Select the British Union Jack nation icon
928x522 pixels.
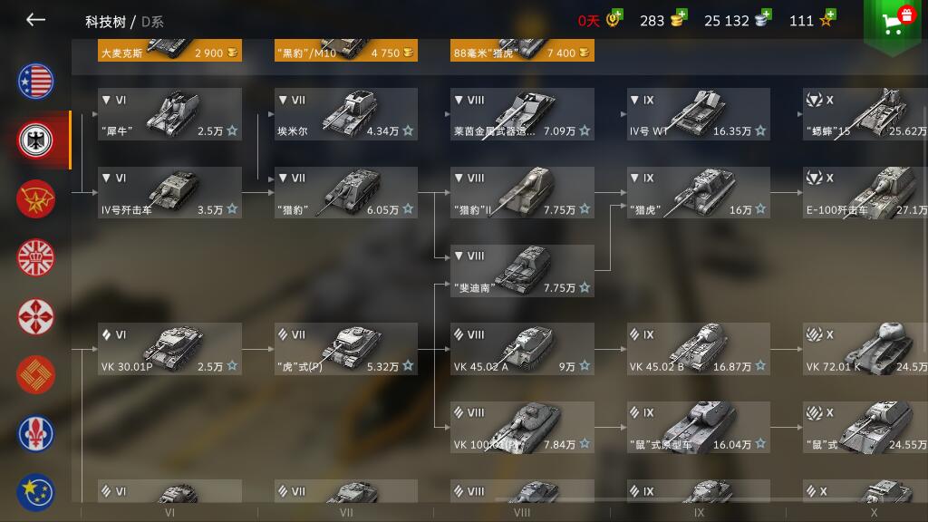point(35,257)
